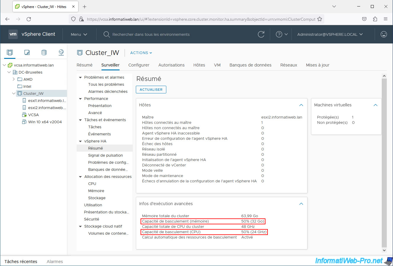The width and height of the screenshot is (393, 266).
Task: Switch to the Configurer tab
Action: [x=139, y=65]
